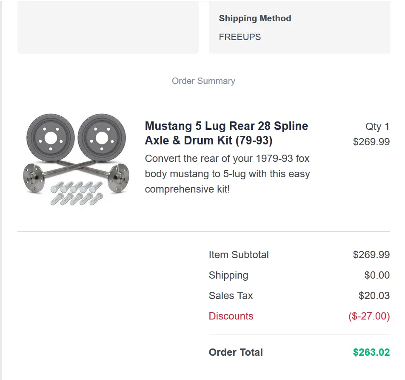Open the Mustang 5 Lug Rear product title
This screenshot has height=380, width=405.
(226, 133)
